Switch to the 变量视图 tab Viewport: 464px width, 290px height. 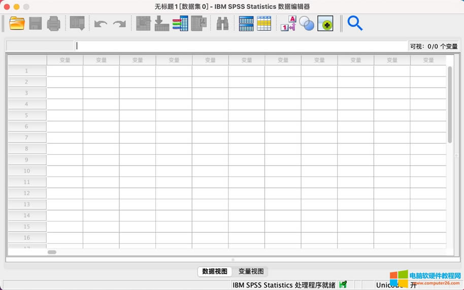[251, 271]
